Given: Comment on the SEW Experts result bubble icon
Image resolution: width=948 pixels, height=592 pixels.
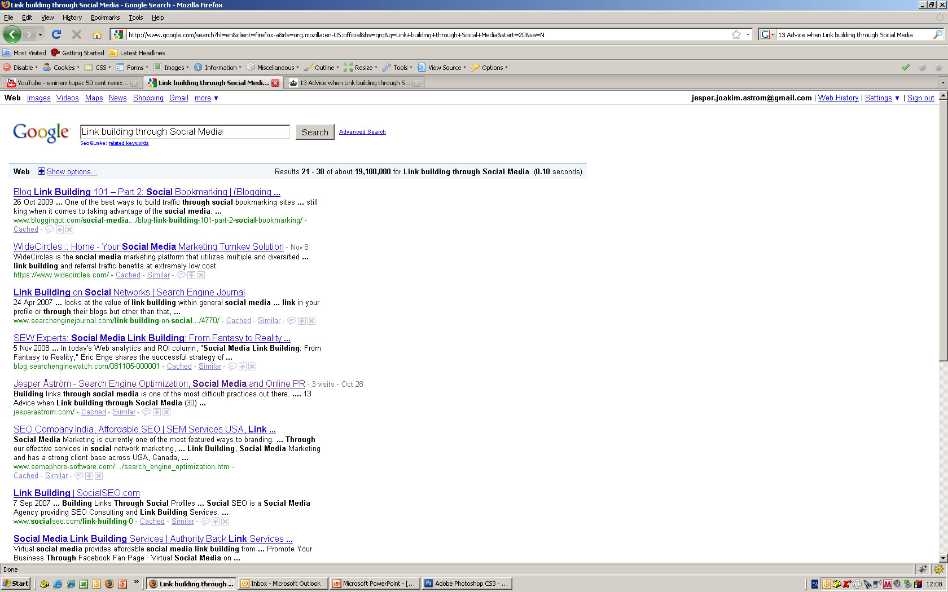Looking at the screenshot, I should 232,366.
